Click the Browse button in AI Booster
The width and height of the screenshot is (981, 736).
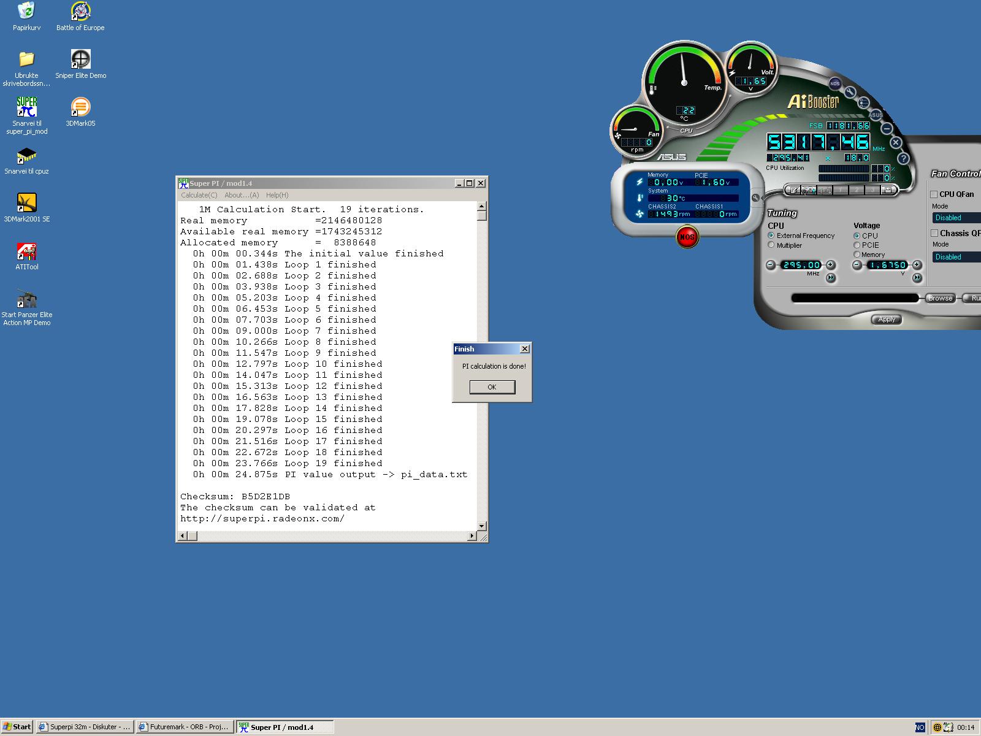tap(940, 298)
